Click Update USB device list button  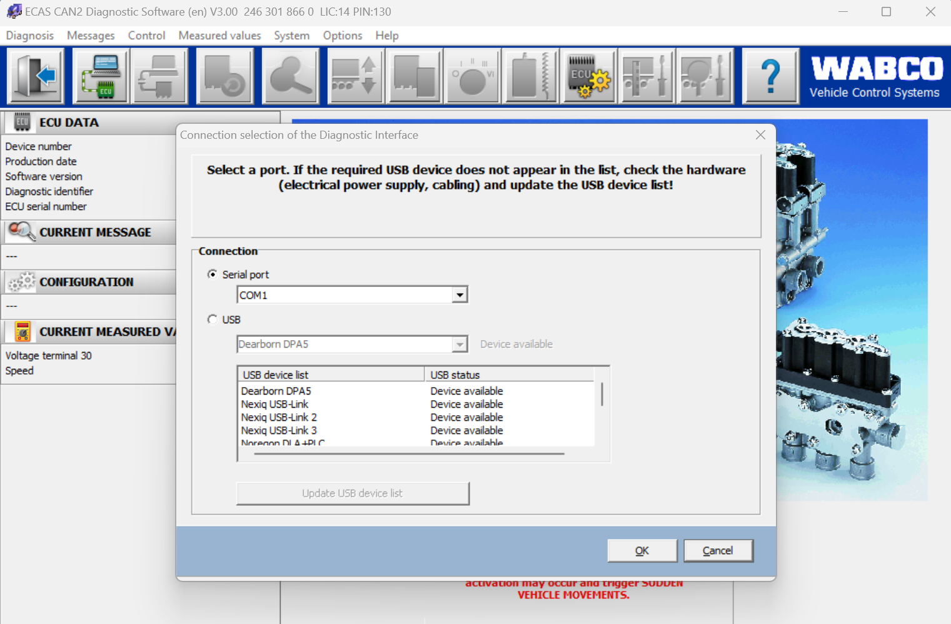click(x=353, y=493)
